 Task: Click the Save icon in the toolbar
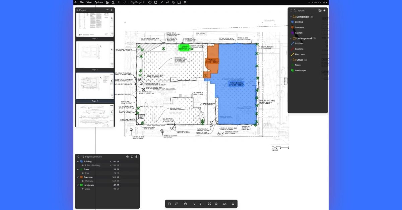coord(107,2)
